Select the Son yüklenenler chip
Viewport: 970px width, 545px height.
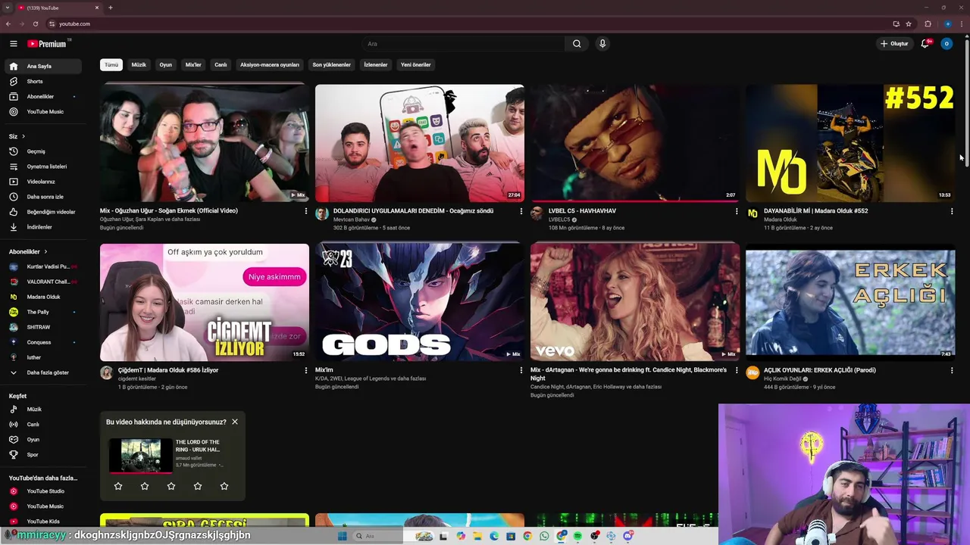[332, 65]
